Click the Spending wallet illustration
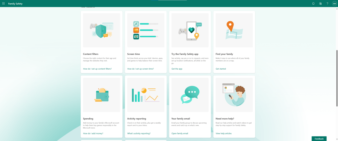Screen dimensions: 338x141 coord(102,95)
